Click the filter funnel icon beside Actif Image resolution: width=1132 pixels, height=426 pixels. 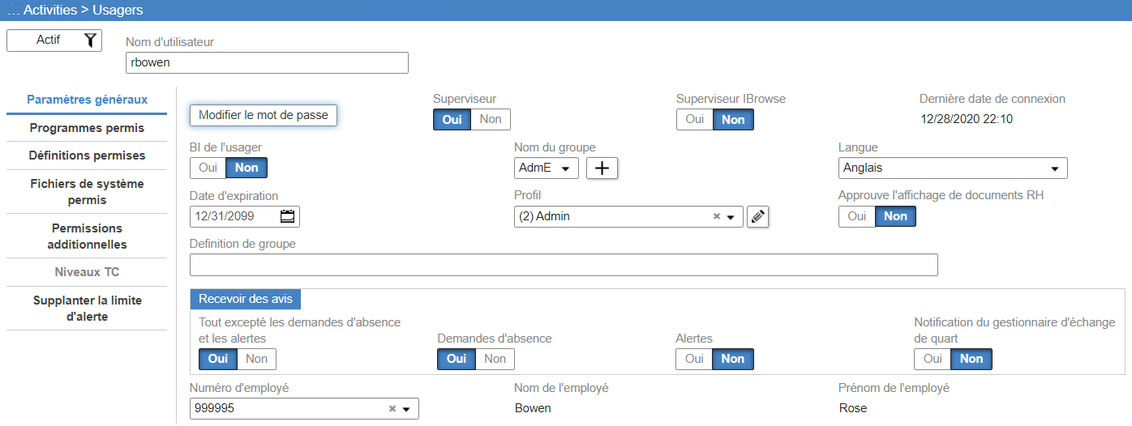click(x=90, y=40)
